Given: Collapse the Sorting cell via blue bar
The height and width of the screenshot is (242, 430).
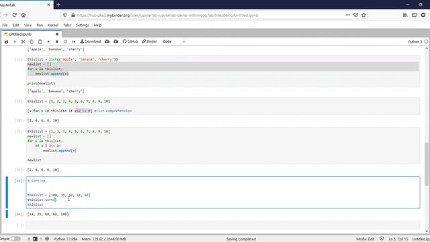Looking at the screenshot, I should [7, 192].
